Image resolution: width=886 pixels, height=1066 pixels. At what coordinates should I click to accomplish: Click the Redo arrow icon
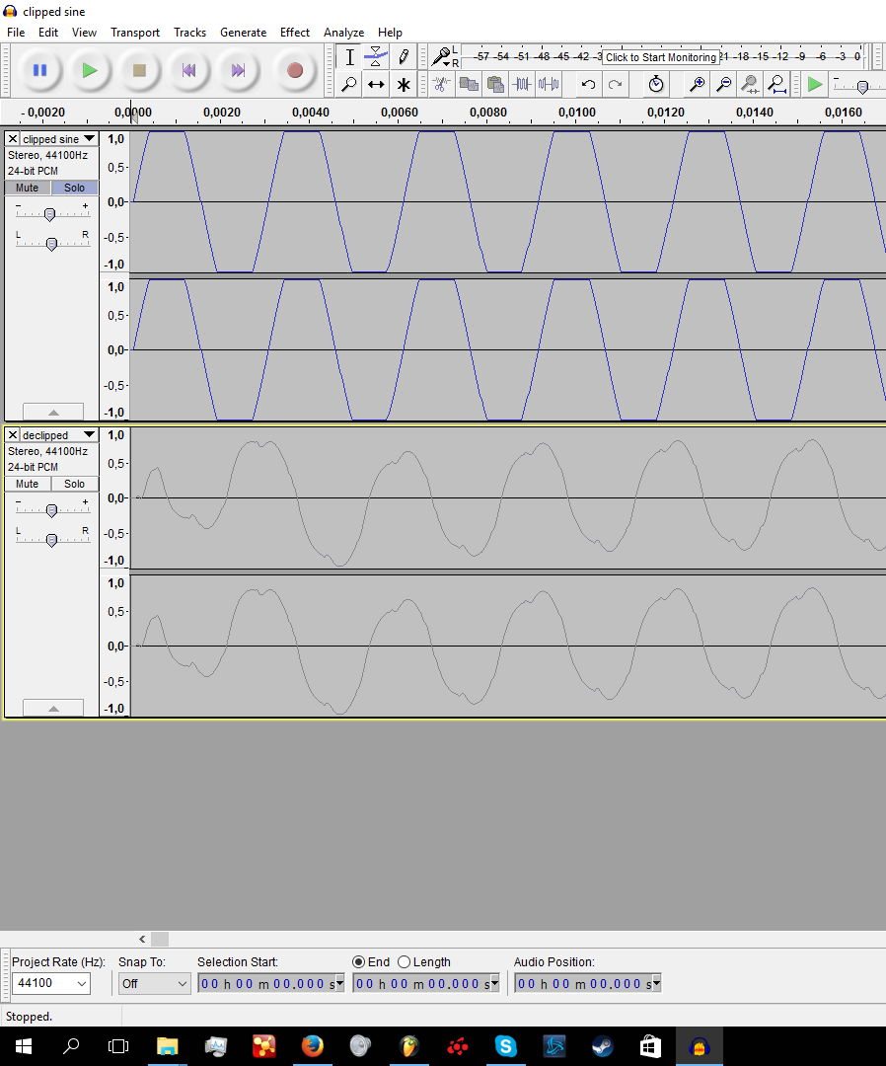tap(615, 84)
